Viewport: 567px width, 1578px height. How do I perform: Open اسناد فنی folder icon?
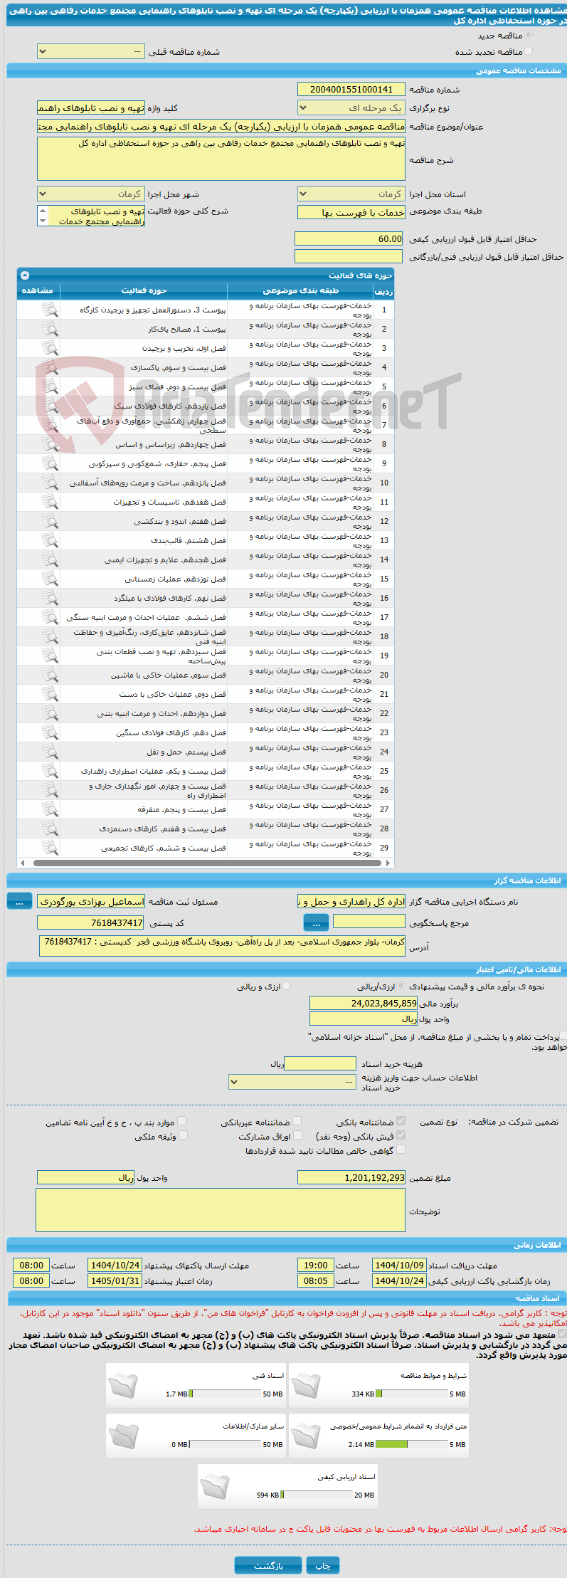point(123,1384)
